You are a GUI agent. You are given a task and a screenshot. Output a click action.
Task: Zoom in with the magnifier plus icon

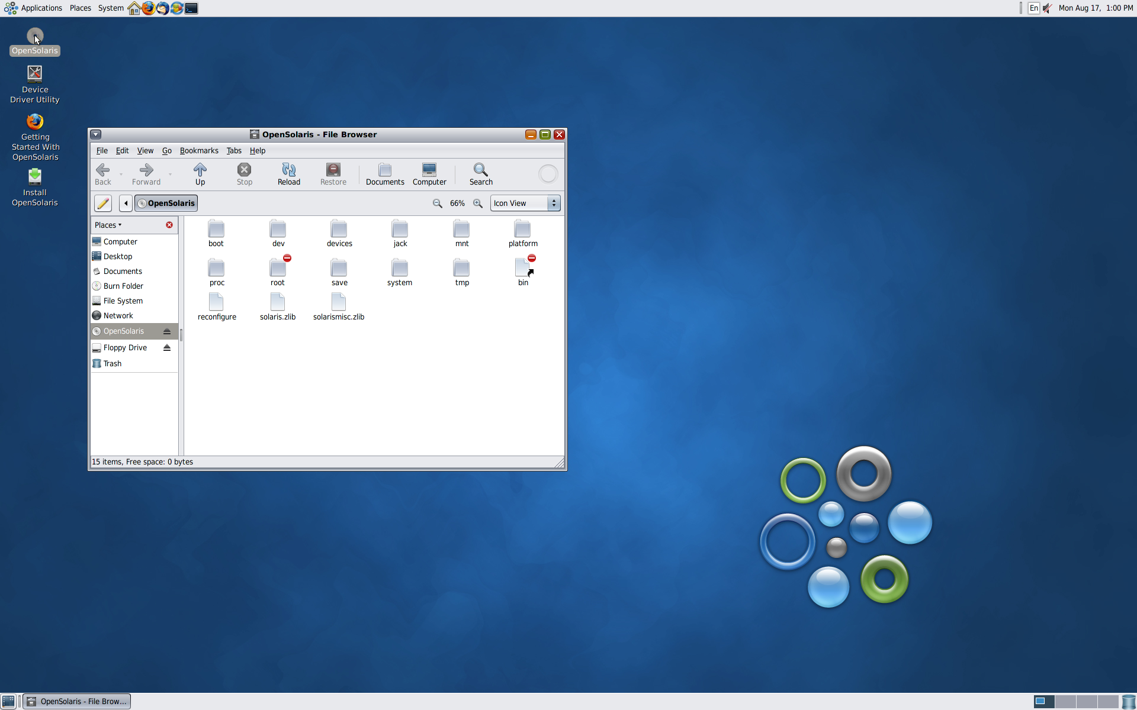click(x=478, y=204)
